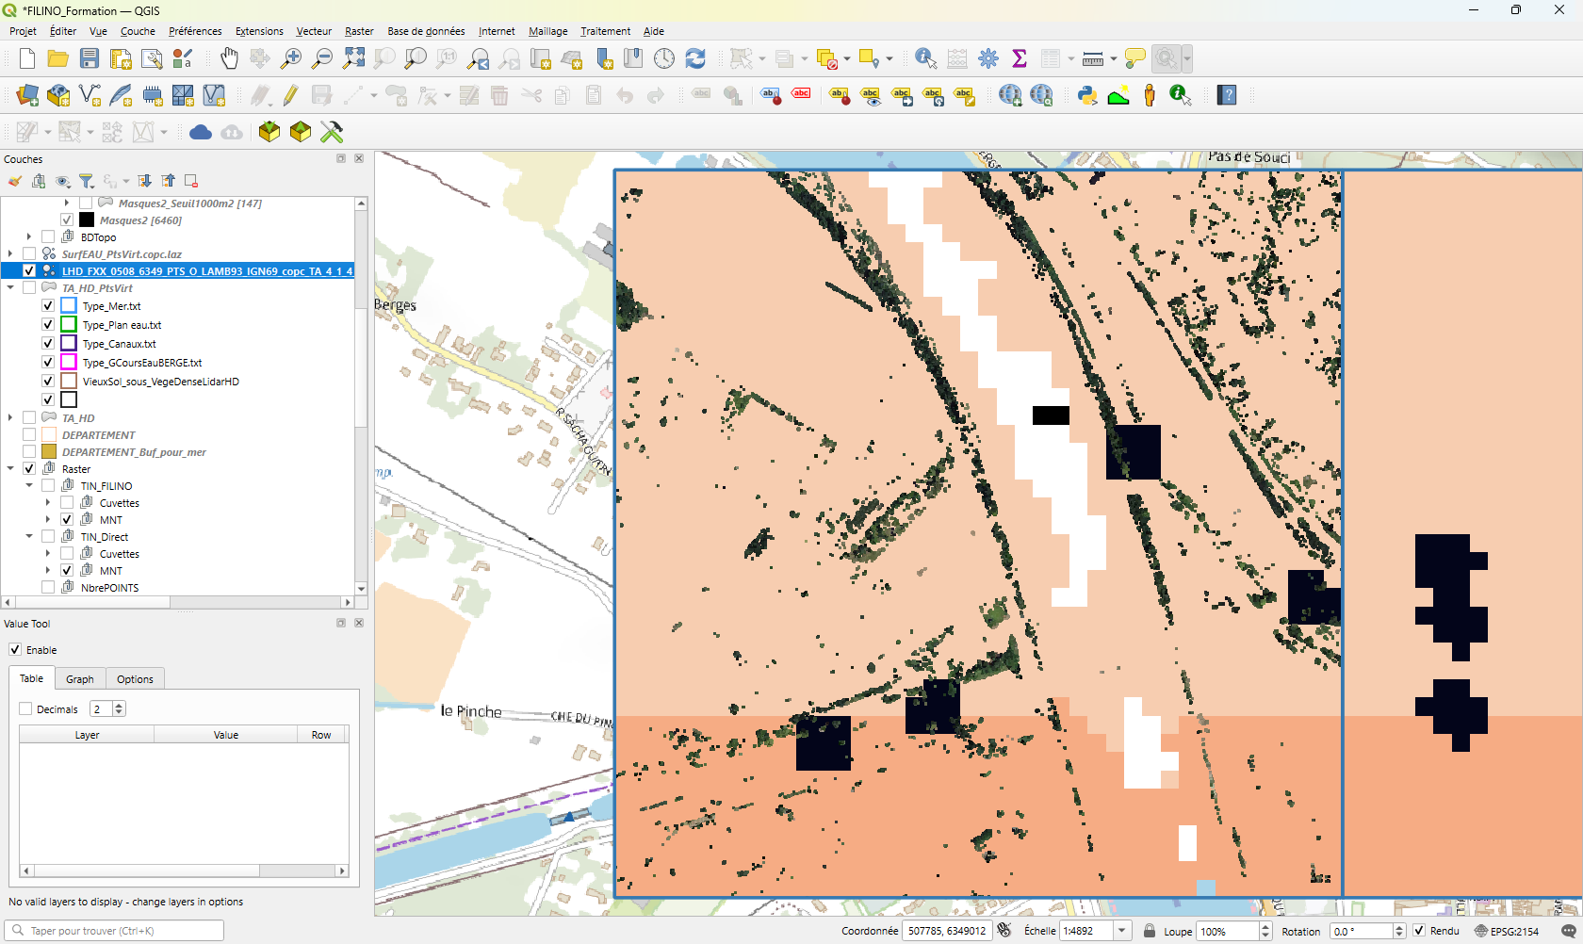Click the Filter Legend funnel icon
Viewport: 1583px width, 944px height.
[x=87, y=181]
